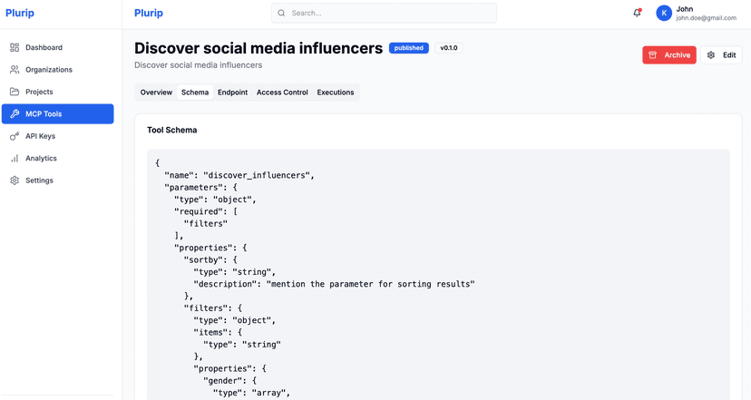Open the Access Control tab
751x400 pixels.
click(282, 93)
